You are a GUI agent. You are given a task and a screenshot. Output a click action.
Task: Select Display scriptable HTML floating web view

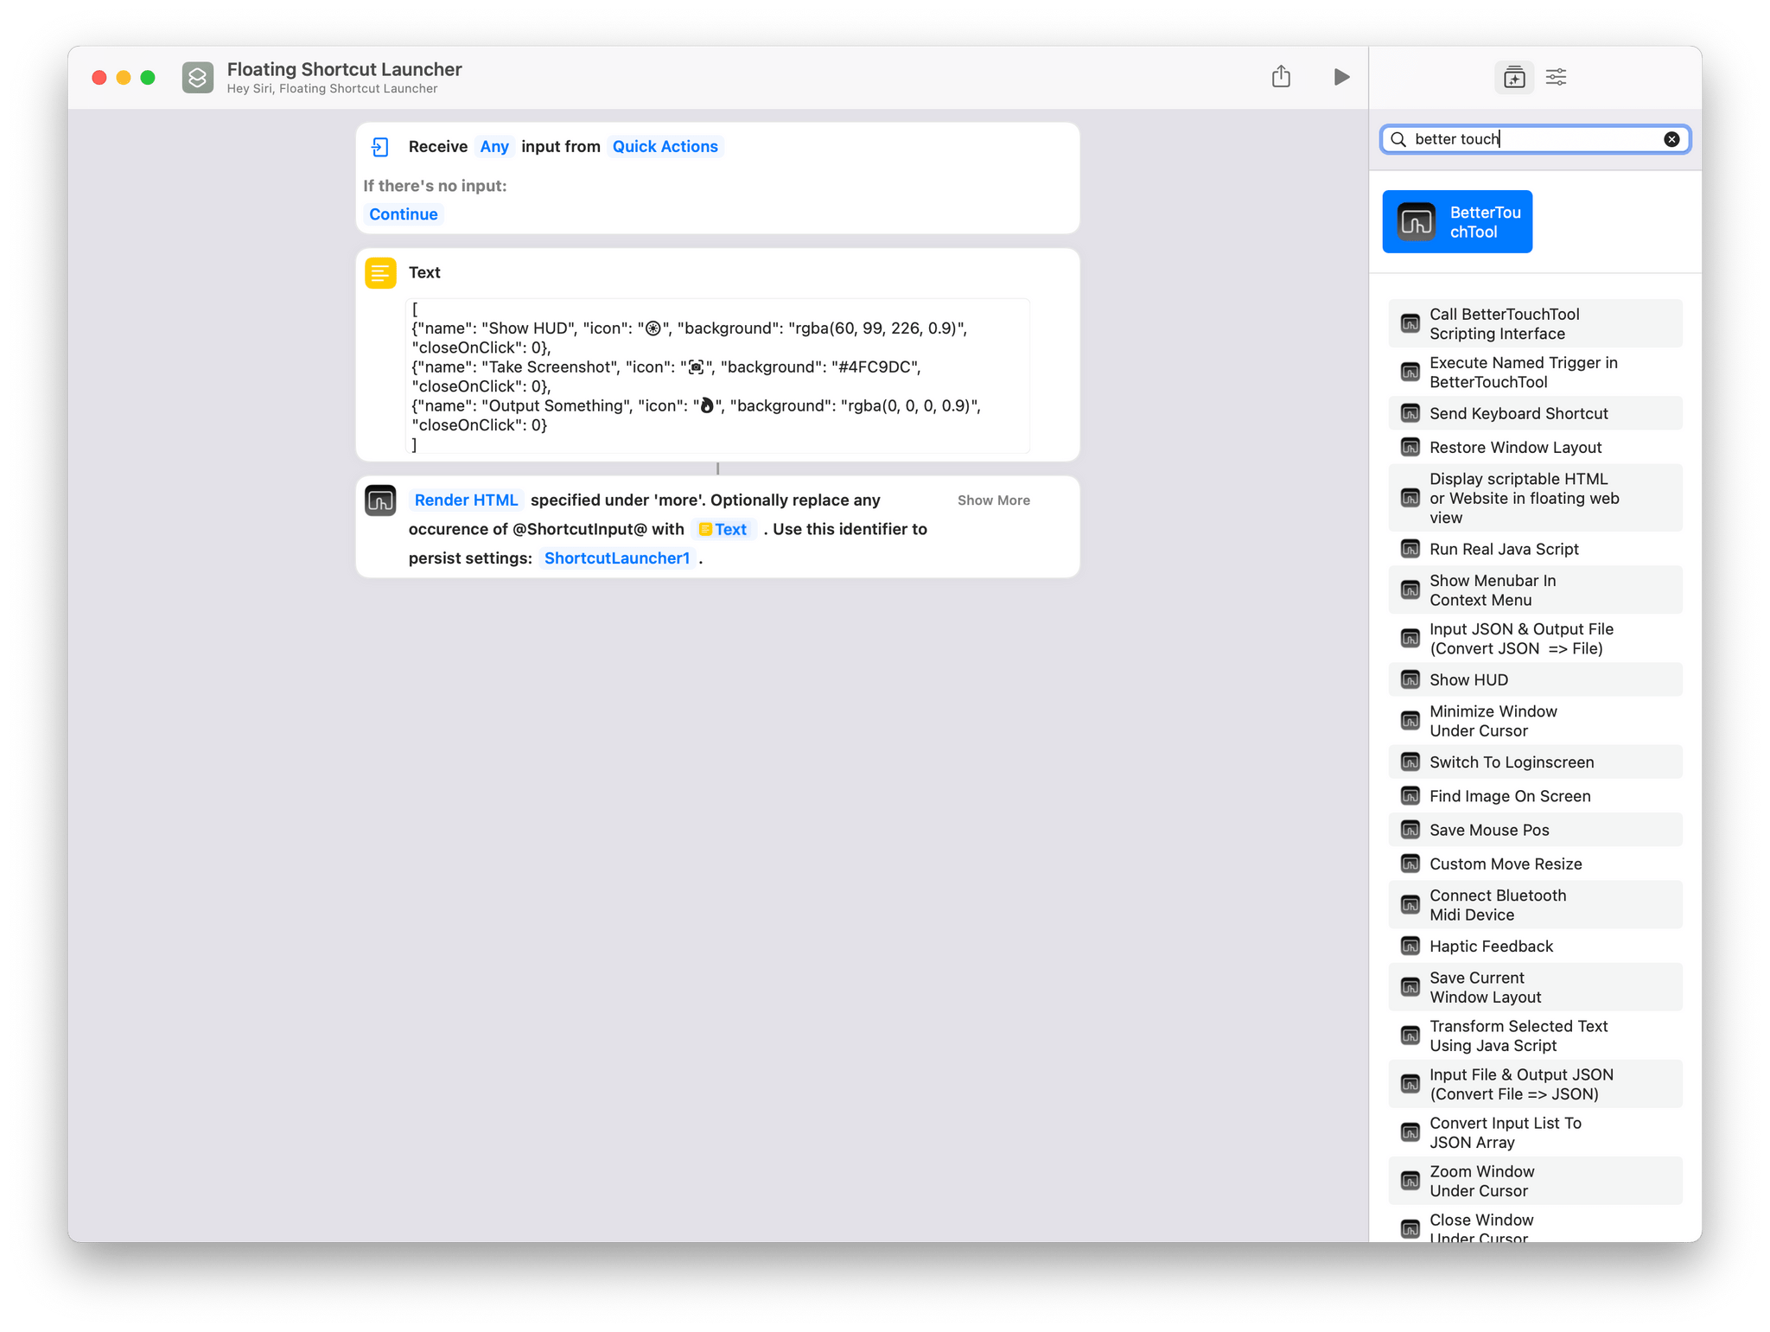pyautogui.click(x=1533, y=498)
